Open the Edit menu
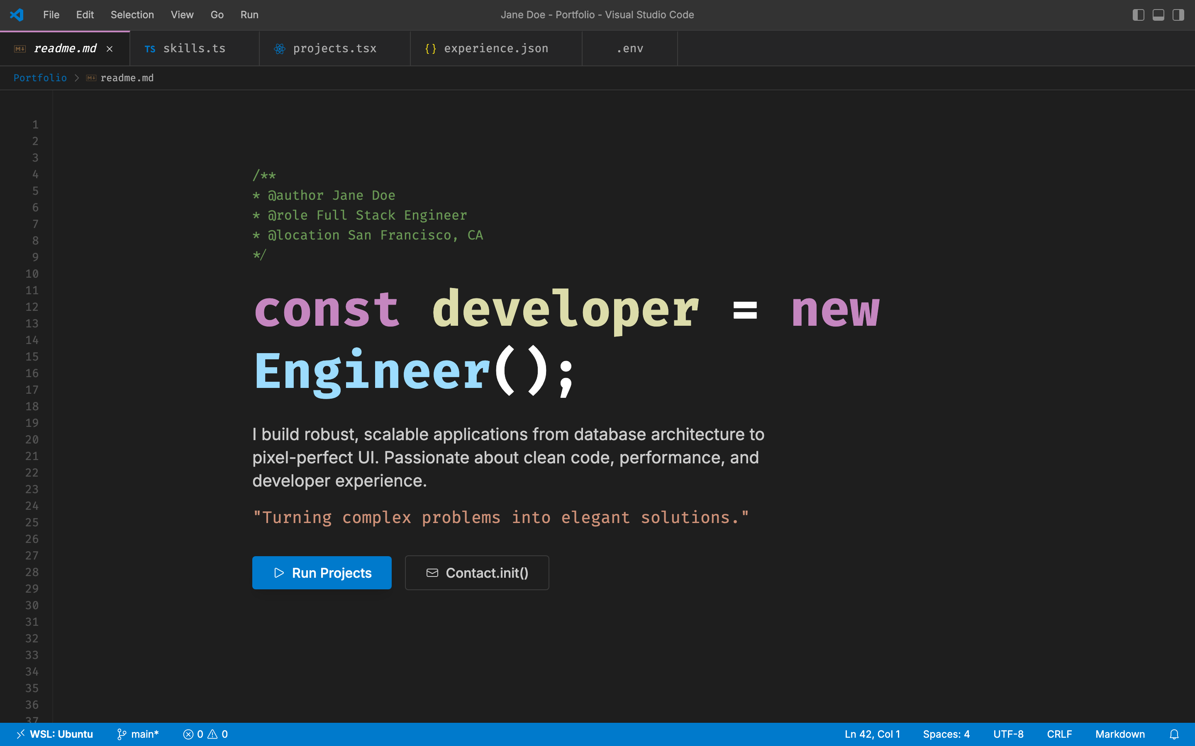This screenshot has height=746, width=1195. (85, 15)
